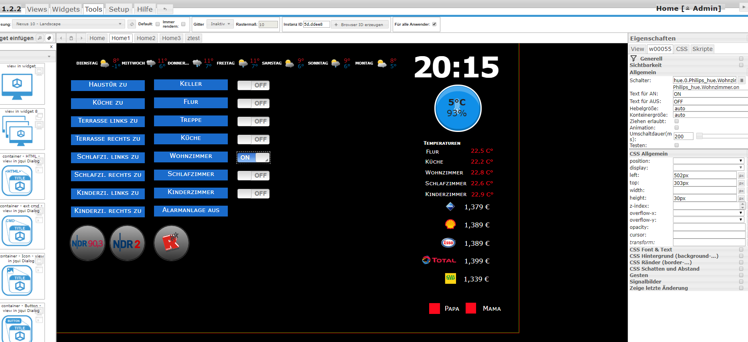Uncheck 'Für alle Anwender' checkbox
Image resolution: width=748 pixels, height=342 pixels.
[434, 24]
